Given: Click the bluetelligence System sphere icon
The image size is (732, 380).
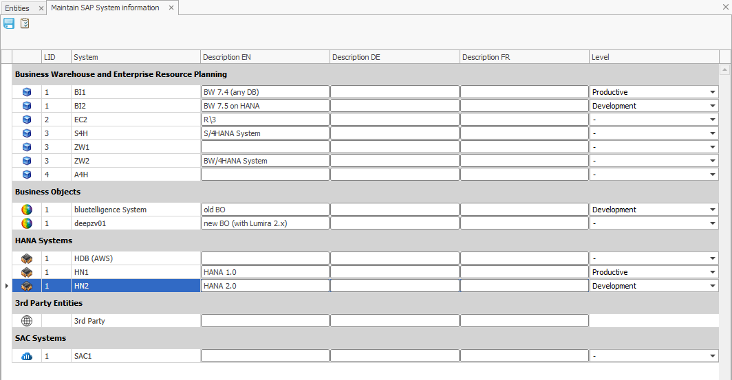Looking at the screenshot, I should pos(27,210).
